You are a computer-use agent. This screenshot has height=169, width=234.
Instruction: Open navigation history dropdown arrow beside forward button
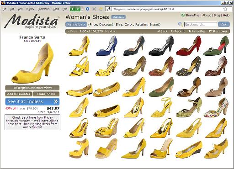[x=82, y=9]
